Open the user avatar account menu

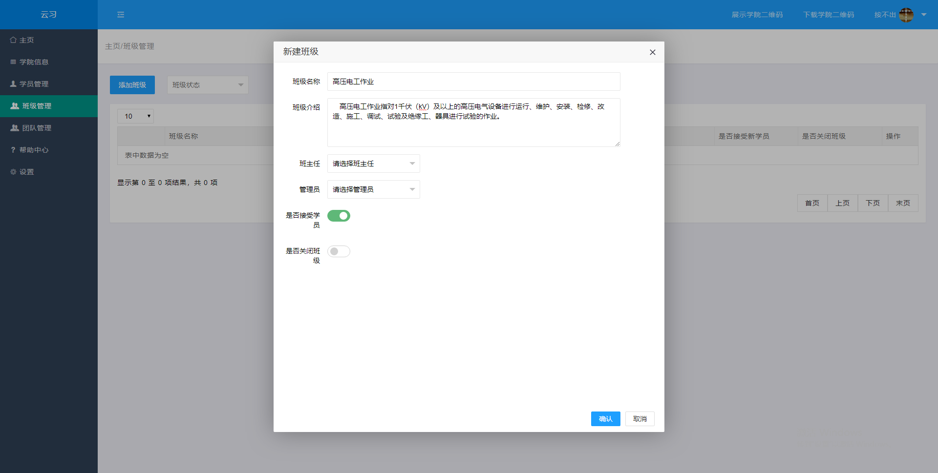pyautogui.click(x=906, y=15)
